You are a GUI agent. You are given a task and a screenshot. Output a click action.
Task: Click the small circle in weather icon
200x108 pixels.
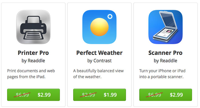[110, 17]
